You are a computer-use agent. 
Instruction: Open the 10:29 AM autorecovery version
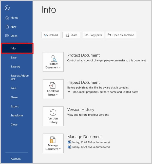point(89,147)
